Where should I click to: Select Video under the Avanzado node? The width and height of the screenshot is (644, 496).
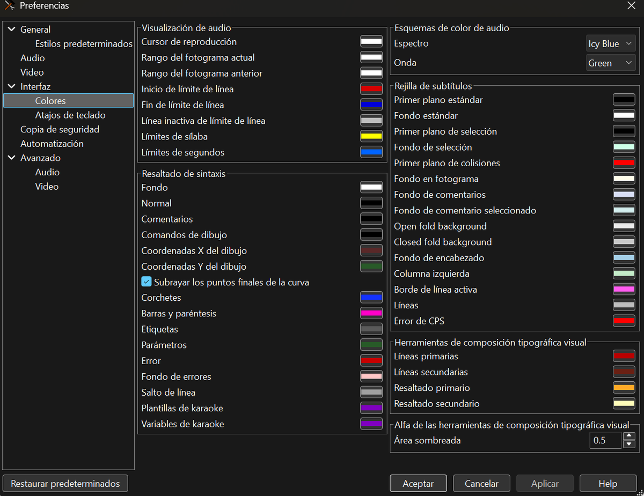47,187
